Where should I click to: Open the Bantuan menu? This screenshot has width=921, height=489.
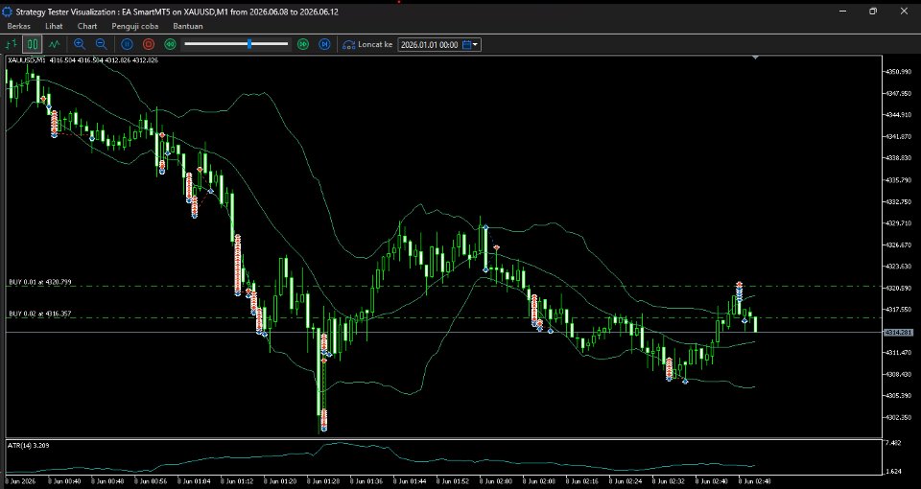[188, 26]
